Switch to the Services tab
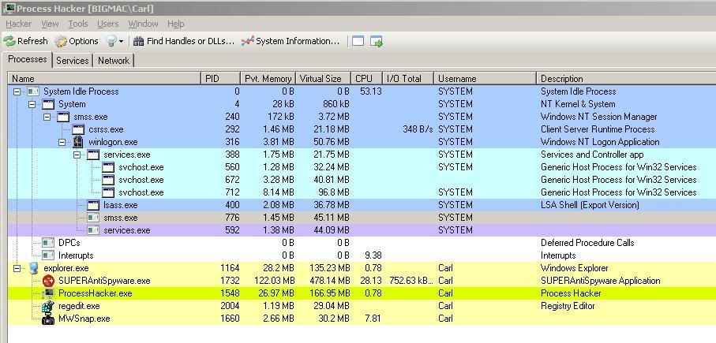The image size is (716, 343). pyautogui.click(x=72, y=60)
